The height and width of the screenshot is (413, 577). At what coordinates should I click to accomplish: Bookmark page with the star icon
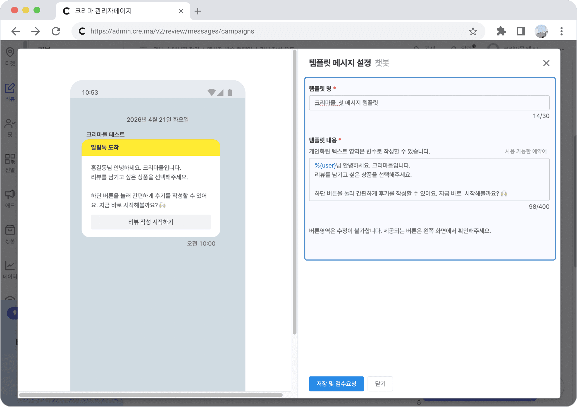tap(473, 31)
